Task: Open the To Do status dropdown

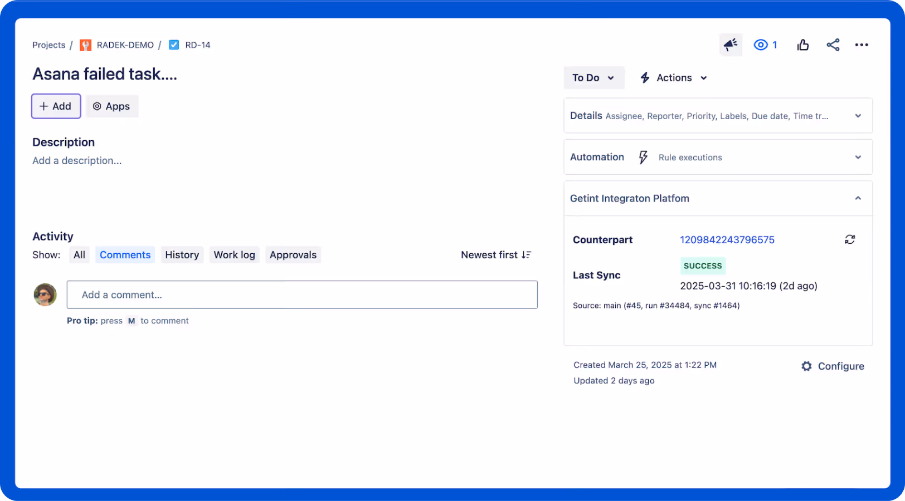Action: click(593, 78)
